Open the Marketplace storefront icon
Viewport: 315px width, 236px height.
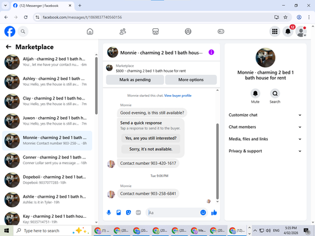pyautogui.click(x=156, y=31)
